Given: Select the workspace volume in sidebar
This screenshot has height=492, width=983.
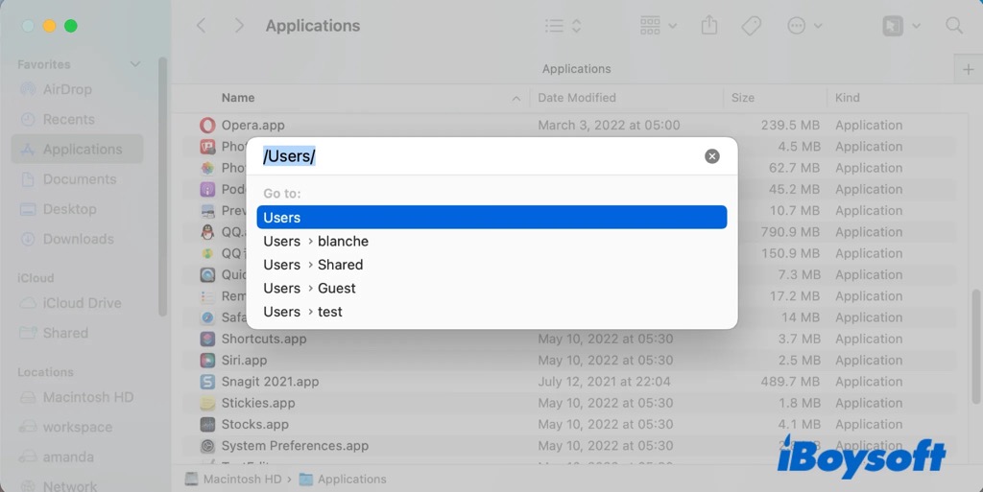Looking at the screenshot, I should (77, 428).
